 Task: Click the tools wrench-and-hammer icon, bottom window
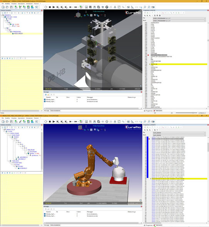37,122
